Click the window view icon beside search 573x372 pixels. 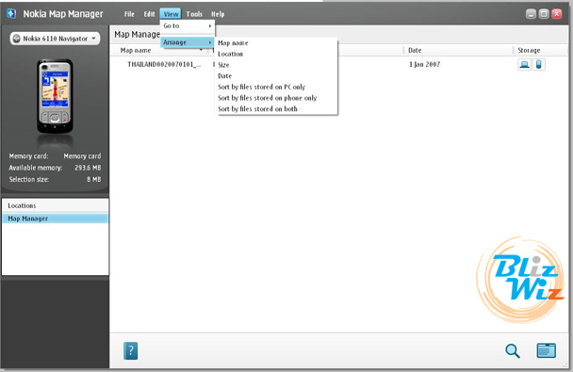tap(547, 350)
